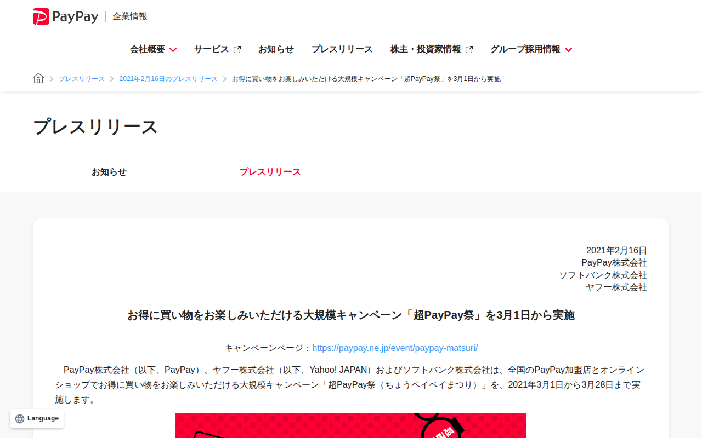Open 株主・投資家情報 link
The height and width of the screenshot is (438, 702).
pos(432,49)
